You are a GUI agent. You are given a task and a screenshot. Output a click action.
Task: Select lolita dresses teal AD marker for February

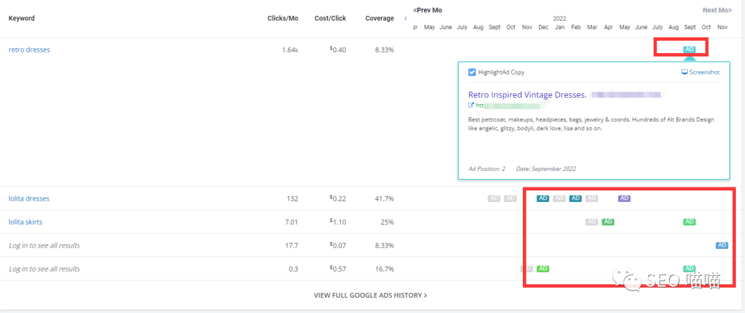tap(575, 199)
